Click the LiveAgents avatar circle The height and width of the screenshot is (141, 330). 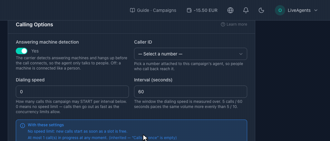[x=280, y=10]
